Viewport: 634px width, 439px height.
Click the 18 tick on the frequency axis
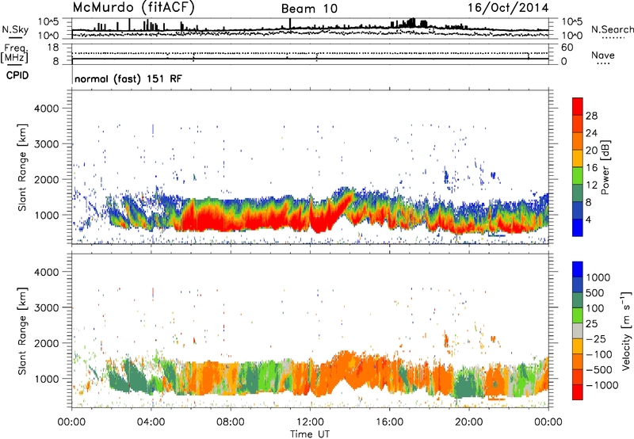53,48
